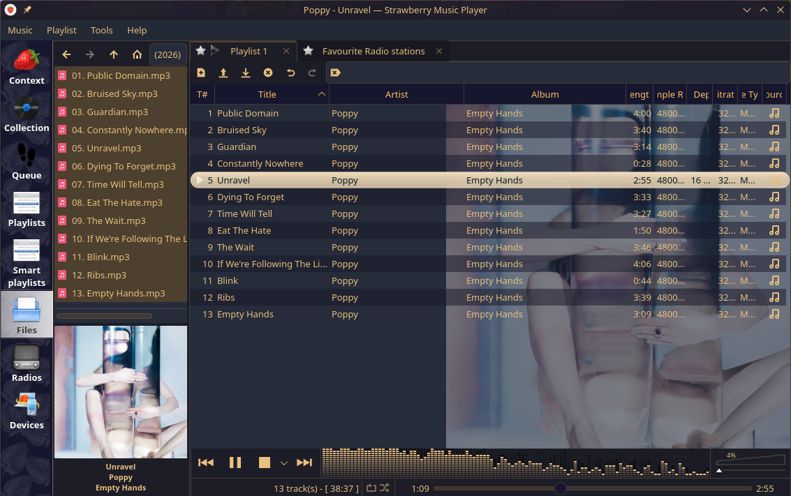
Task: Show the Queue sidebar tab
Action: coord(27,162)
